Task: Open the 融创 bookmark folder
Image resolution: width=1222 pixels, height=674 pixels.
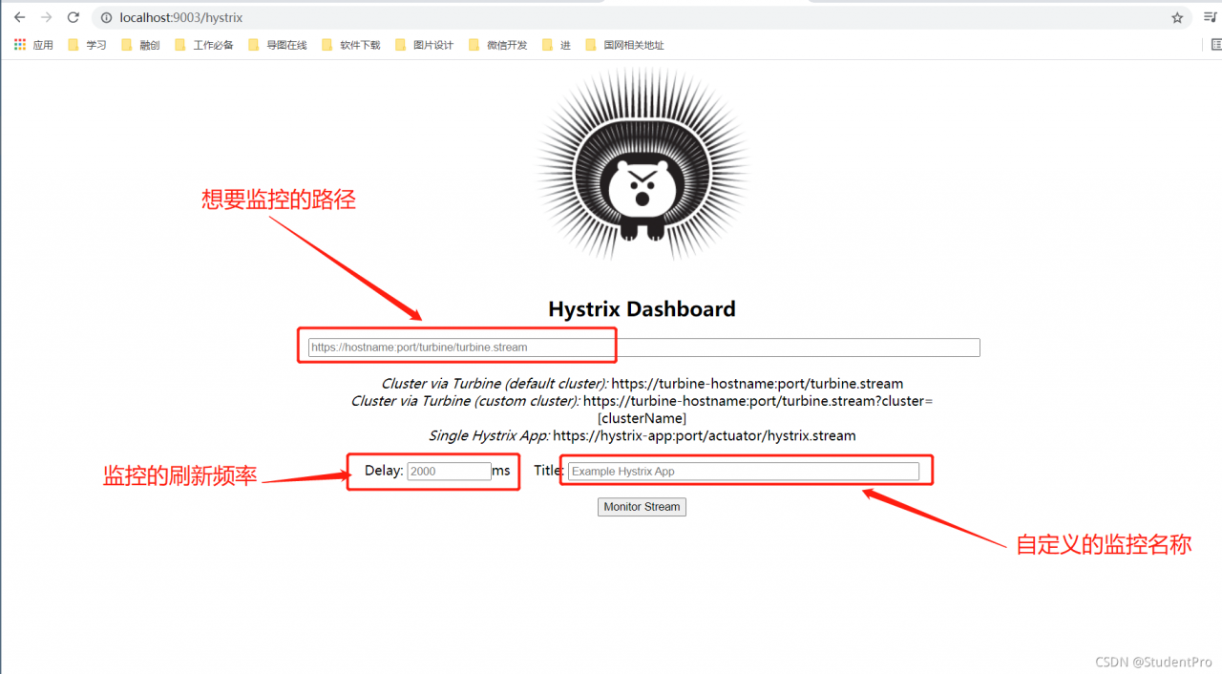Action: click(x=140, y=45)
